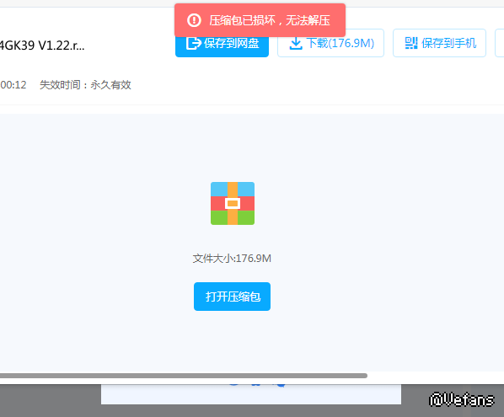Click the save-to-netdisk arrow icon

pyautogui.click(x=193, y=43)
